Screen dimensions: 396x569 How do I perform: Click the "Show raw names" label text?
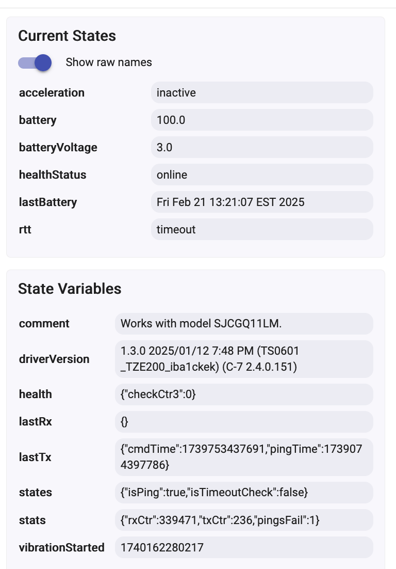[109, 62]
